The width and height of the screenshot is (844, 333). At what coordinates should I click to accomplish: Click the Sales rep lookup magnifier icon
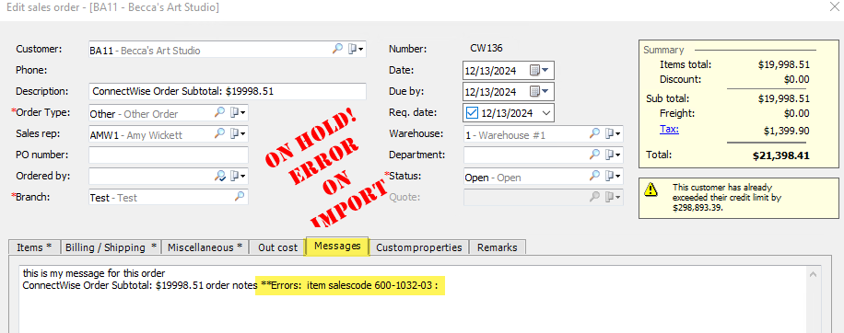point(219,133)
